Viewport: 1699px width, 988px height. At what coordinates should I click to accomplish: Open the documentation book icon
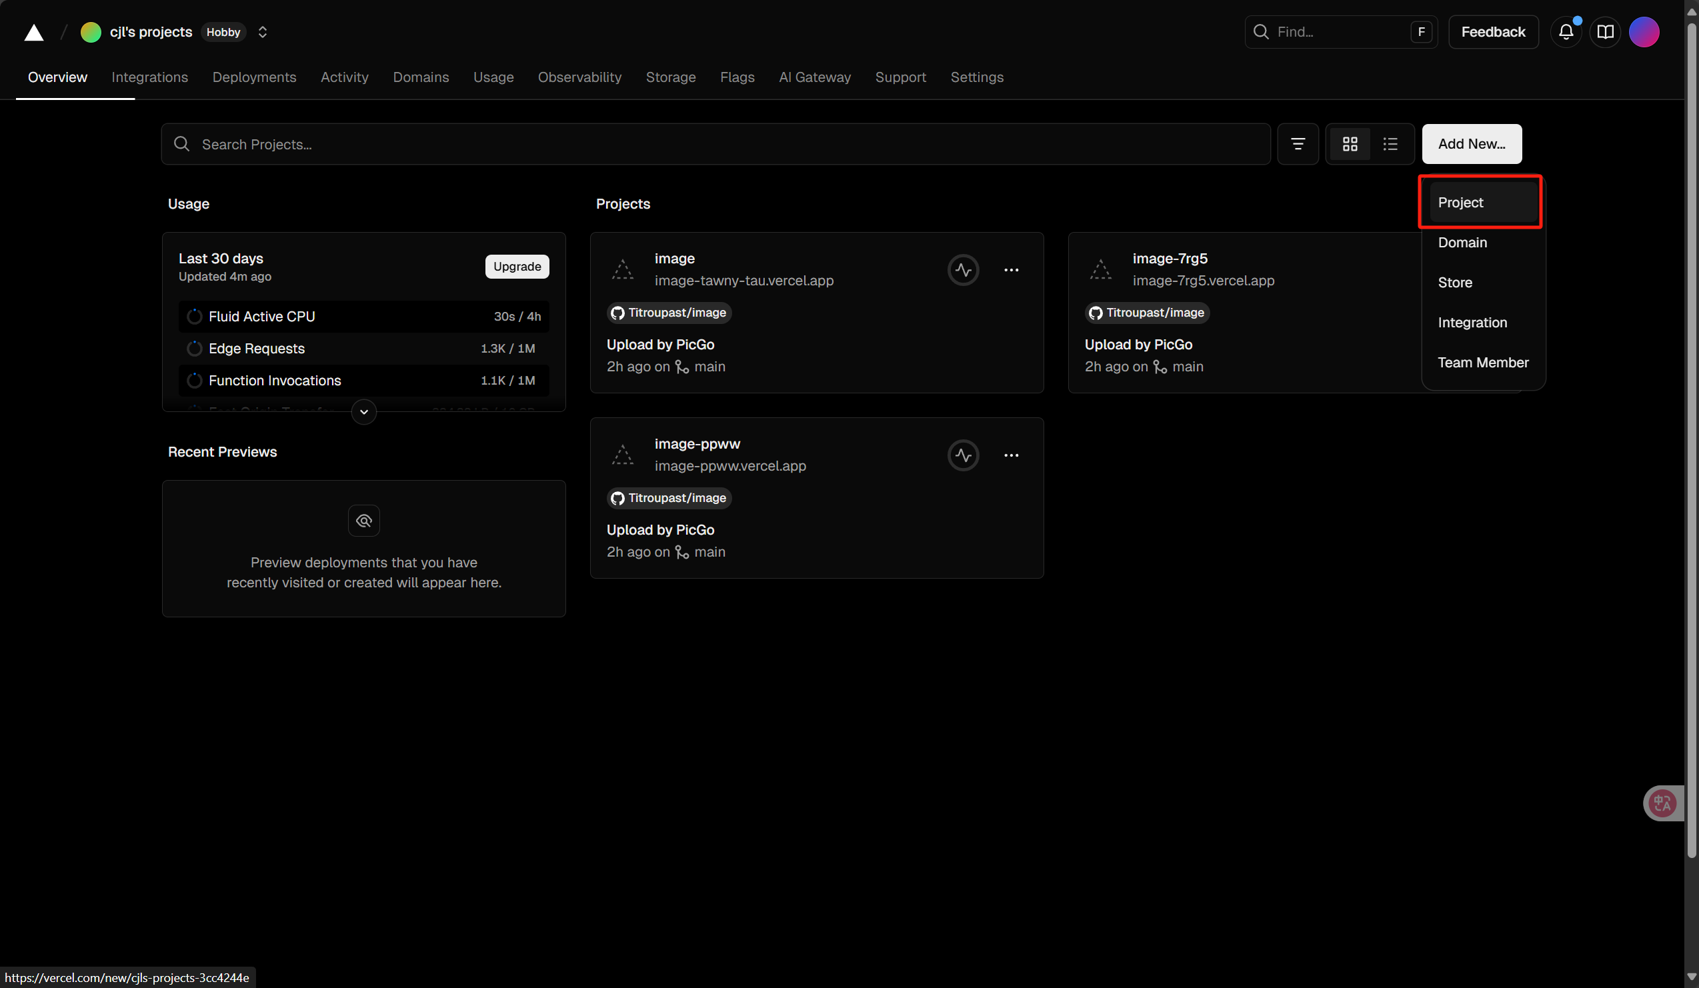click(x=1604, y=32)
